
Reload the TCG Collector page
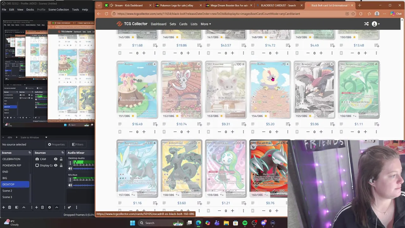(106, 14)
